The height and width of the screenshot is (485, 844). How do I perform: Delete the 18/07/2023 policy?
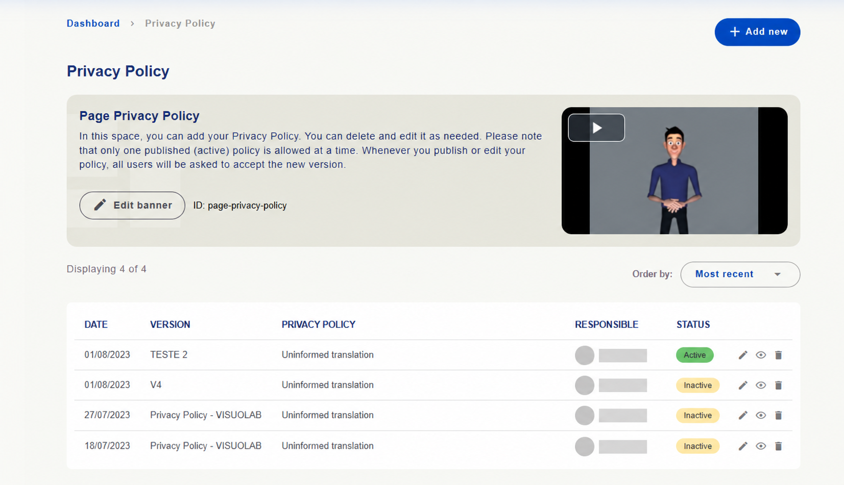coord(778,446)
